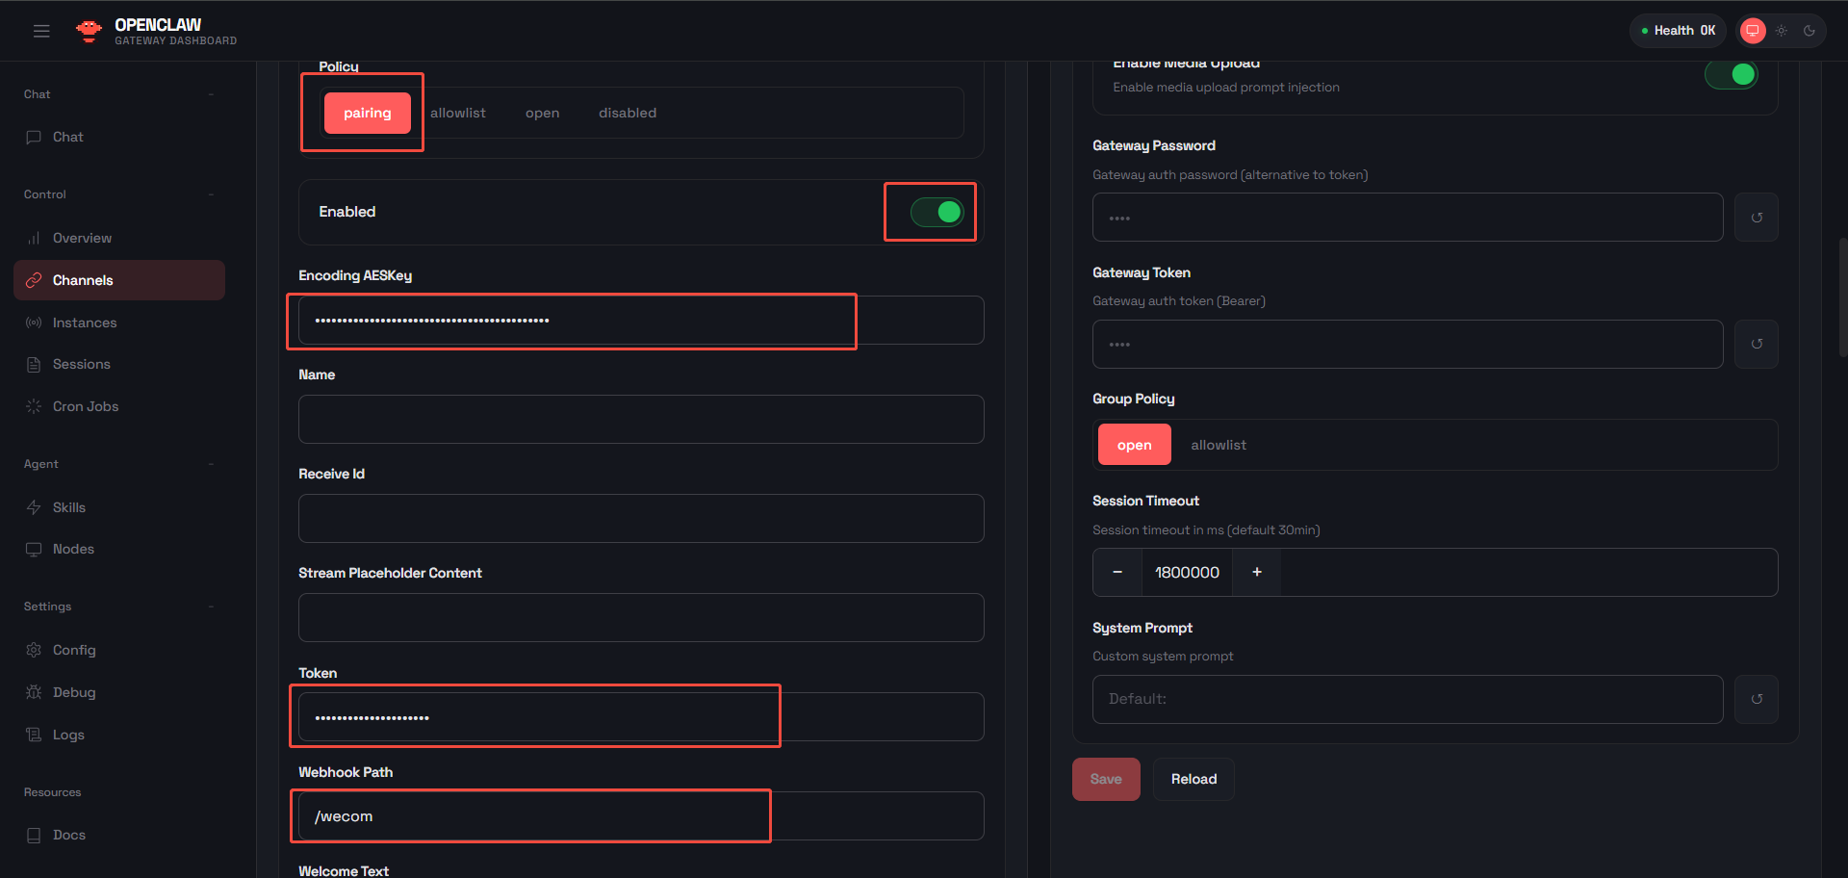This screenshot has height=878, width=1848.
Task: Click the OpenClaw logo icon
Action: (90, 31)
